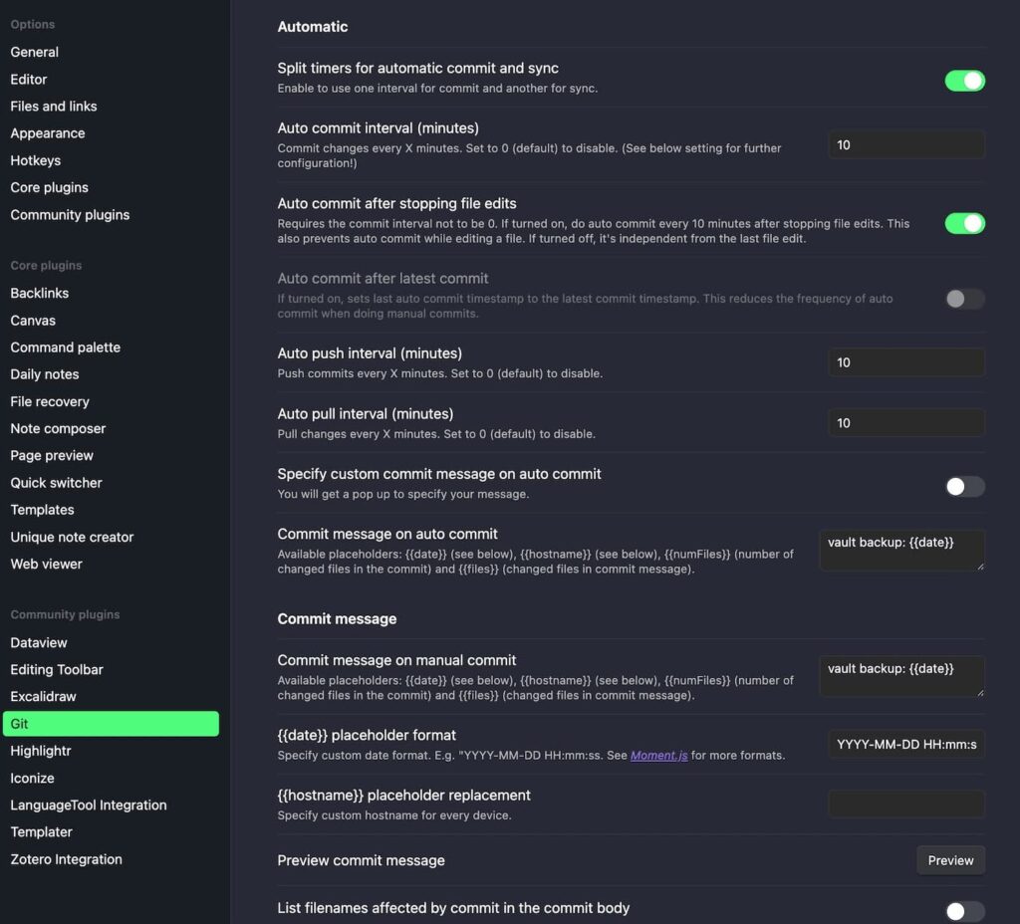
Task: Open the General options settings
Action: [34, 52]
